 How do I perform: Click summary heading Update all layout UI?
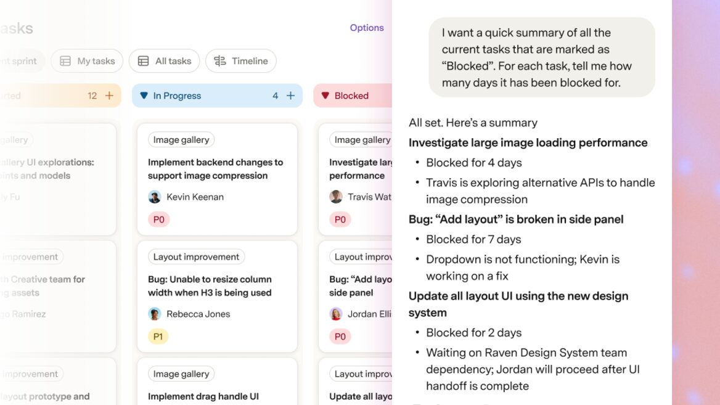click(518, 305)
